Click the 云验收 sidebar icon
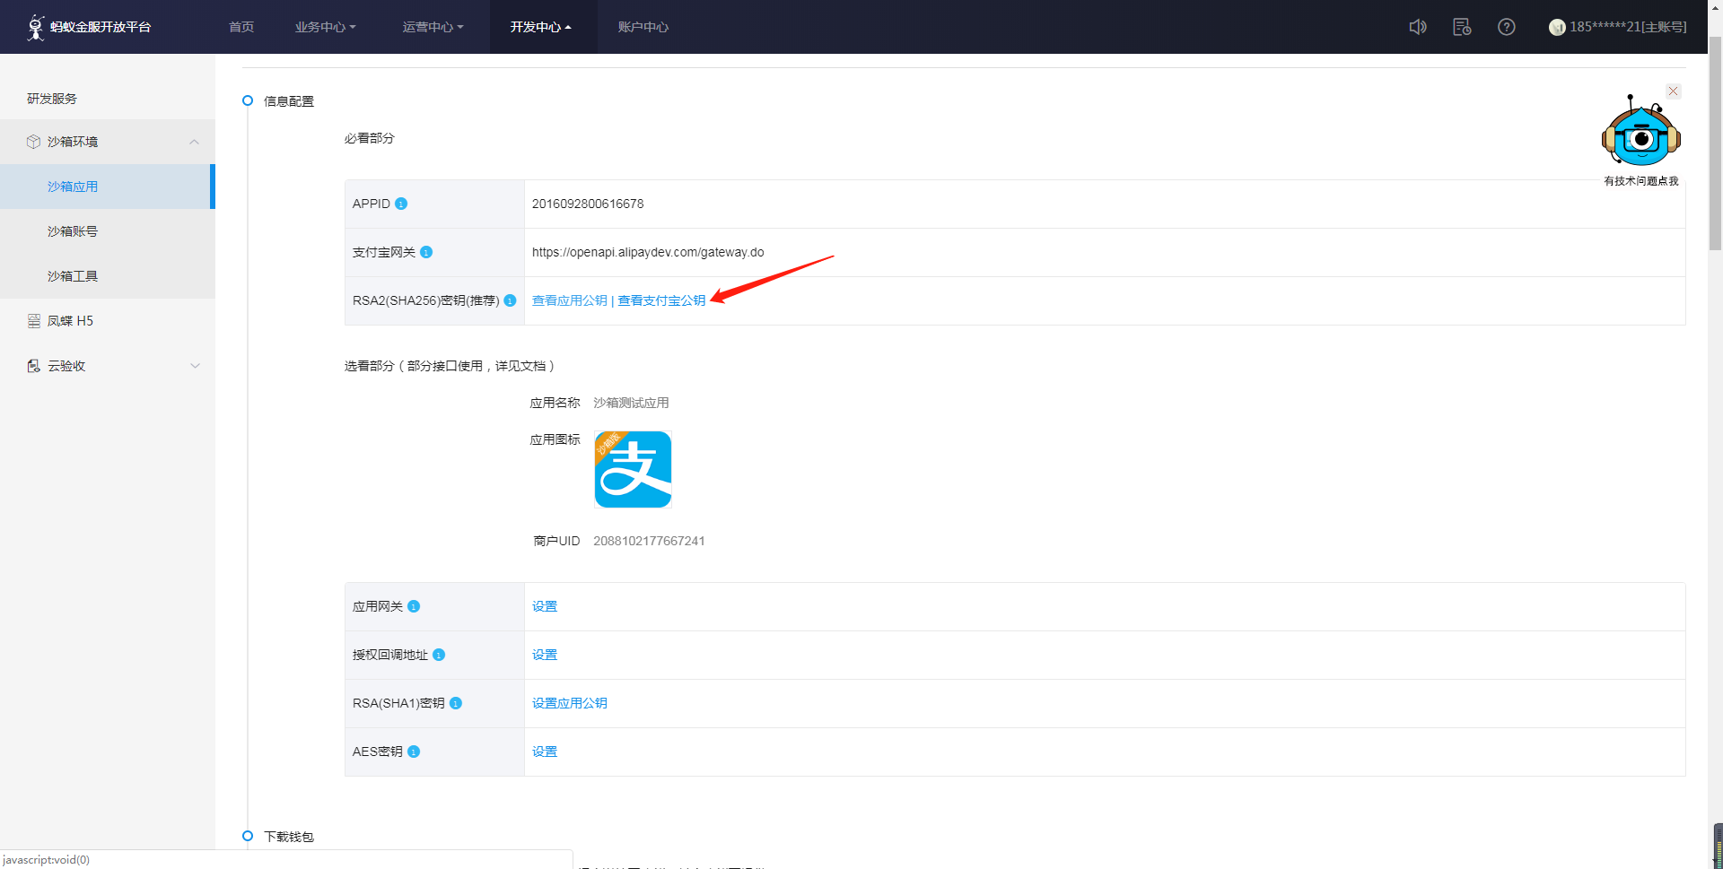This screenshot has height=869, width=1723. 34,366
